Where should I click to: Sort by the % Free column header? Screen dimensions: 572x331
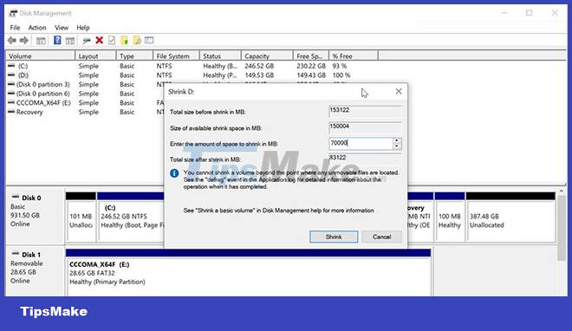pyautogui.click(x=353, y=56)
